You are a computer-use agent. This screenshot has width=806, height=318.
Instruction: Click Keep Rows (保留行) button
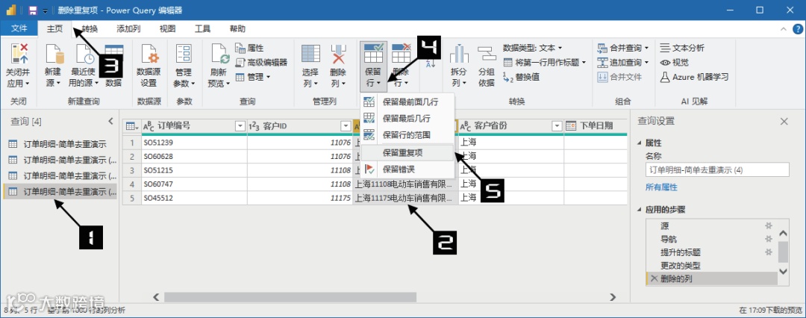point(373,66)
